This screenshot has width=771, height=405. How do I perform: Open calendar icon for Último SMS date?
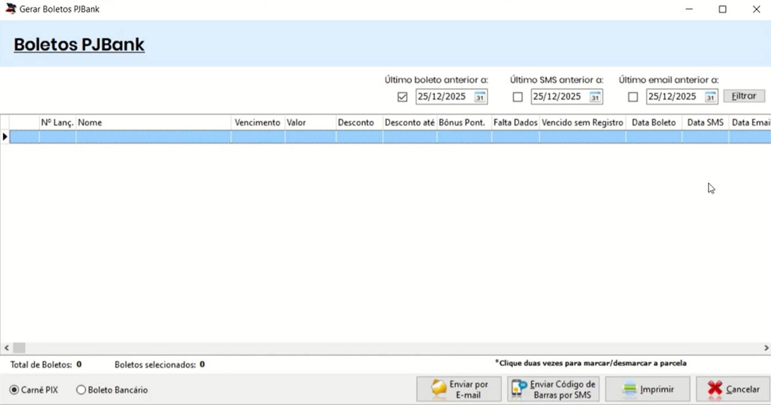click(x=595, y=97)
